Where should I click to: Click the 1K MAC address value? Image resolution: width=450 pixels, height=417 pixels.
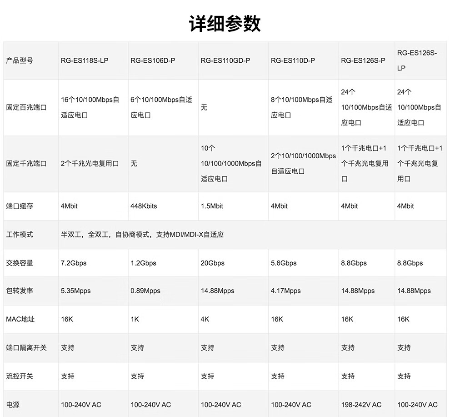pyautogui.click(x=135, y=319)
